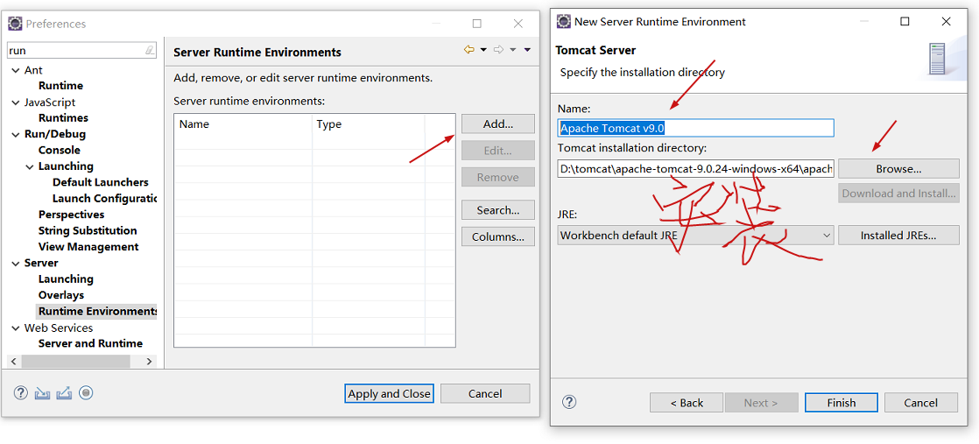
Task: Select the Perspectives tree item
Action: coord(71,215)
